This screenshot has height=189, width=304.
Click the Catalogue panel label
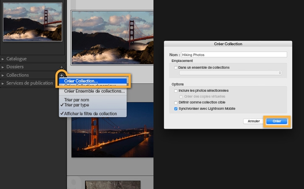click(x=16, y=59)
